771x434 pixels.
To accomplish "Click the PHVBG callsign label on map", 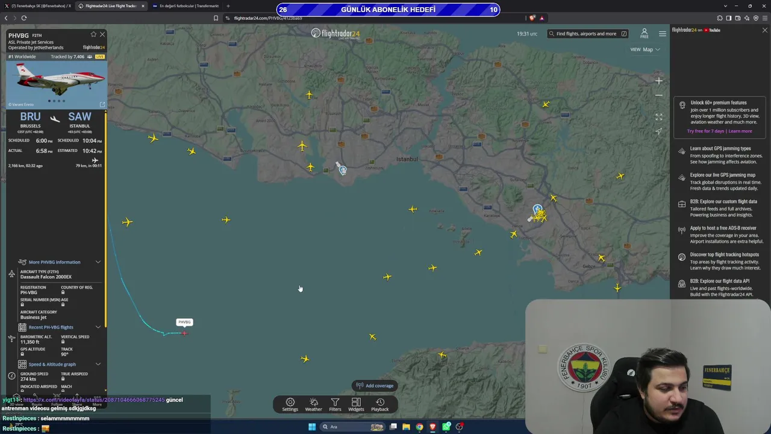I will 184,322.
